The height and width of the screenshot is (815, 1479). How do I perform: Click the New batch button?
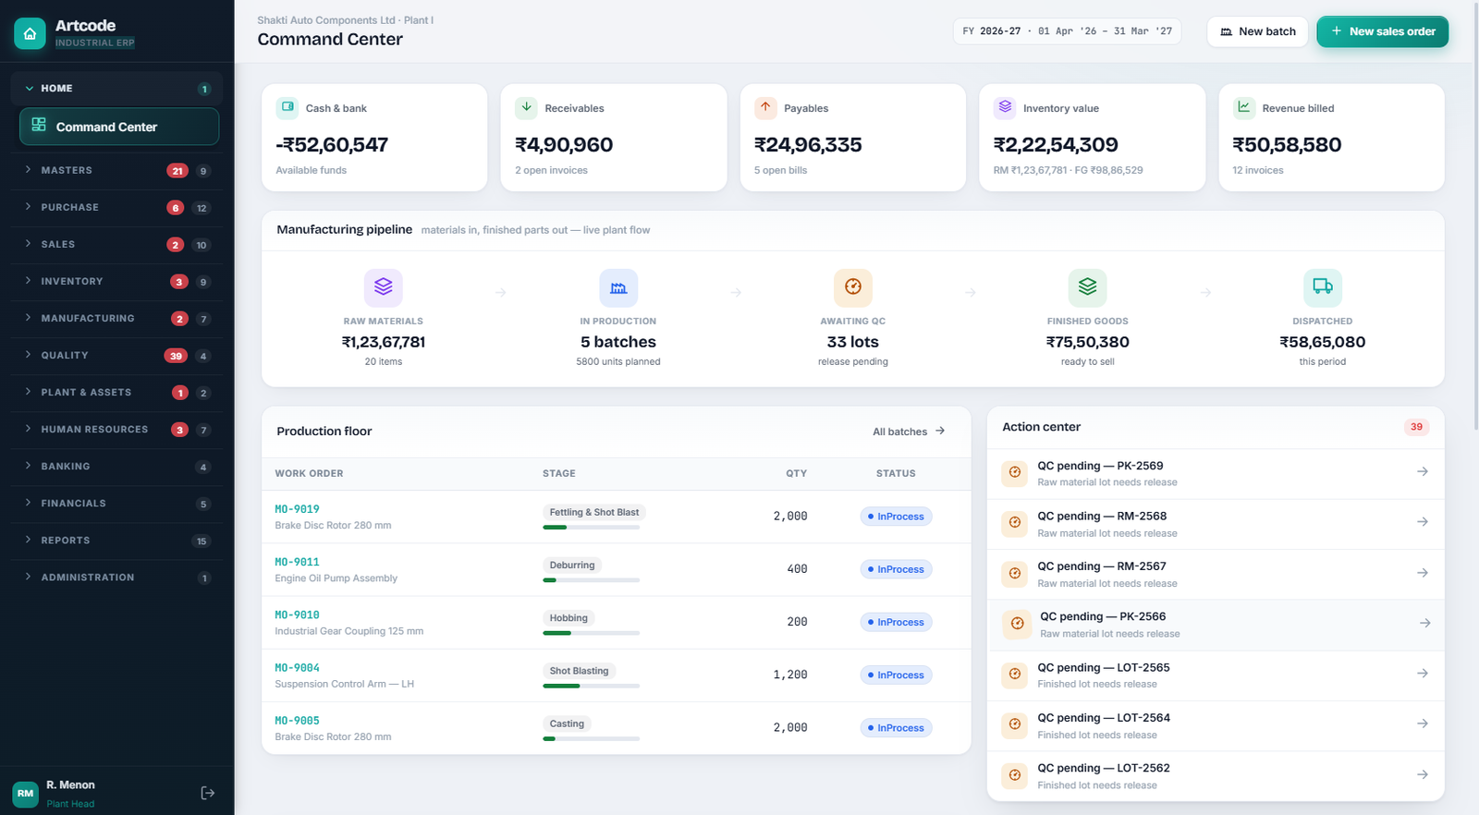(1257, 31)
